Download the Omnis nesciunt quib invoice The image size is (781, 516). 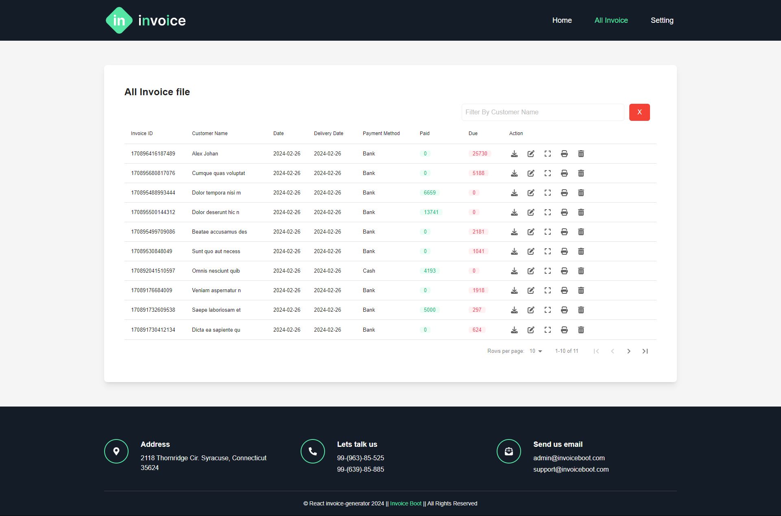tap(514, 271)
